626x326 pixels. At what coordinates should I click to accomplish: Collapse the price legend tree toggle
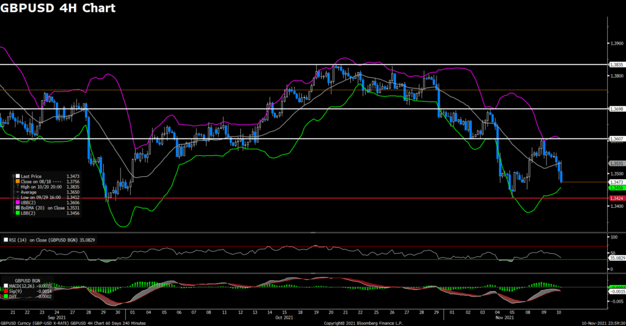pos(13,176)
